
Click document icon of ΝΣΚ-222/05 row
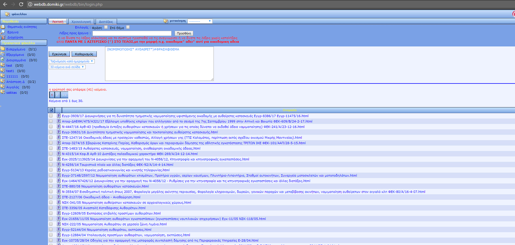pos(58,224)
